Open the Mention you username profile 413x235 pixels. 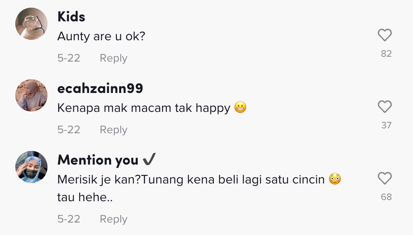[x=98, y=160]
